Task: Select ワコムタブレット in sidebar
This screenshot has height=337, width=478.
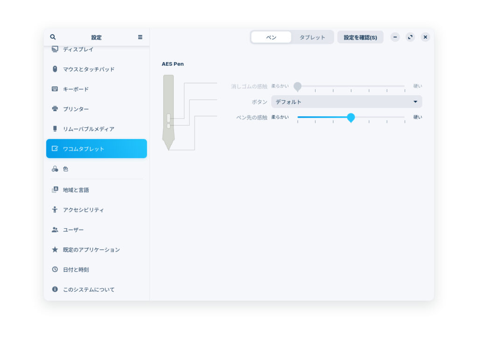Action: [96, 149]
